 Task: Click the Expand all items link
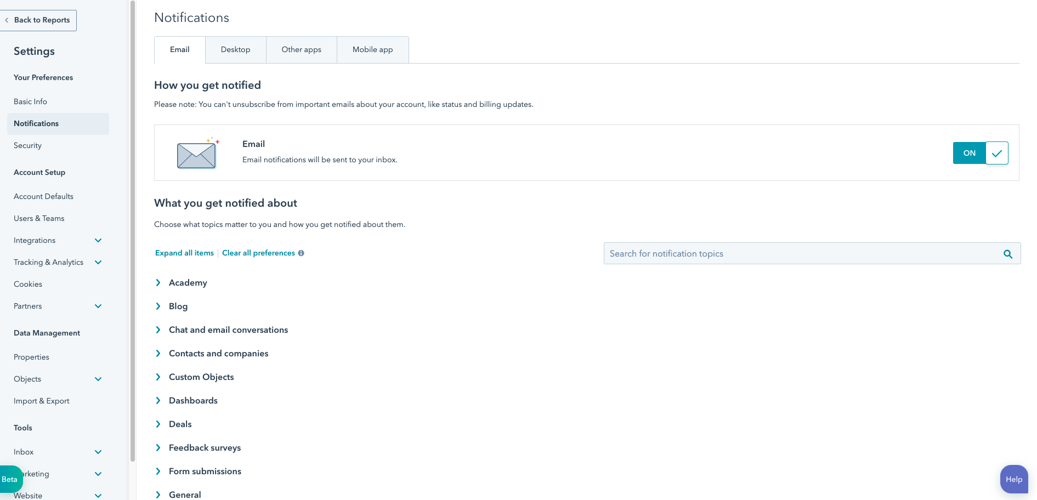point(184,253)
